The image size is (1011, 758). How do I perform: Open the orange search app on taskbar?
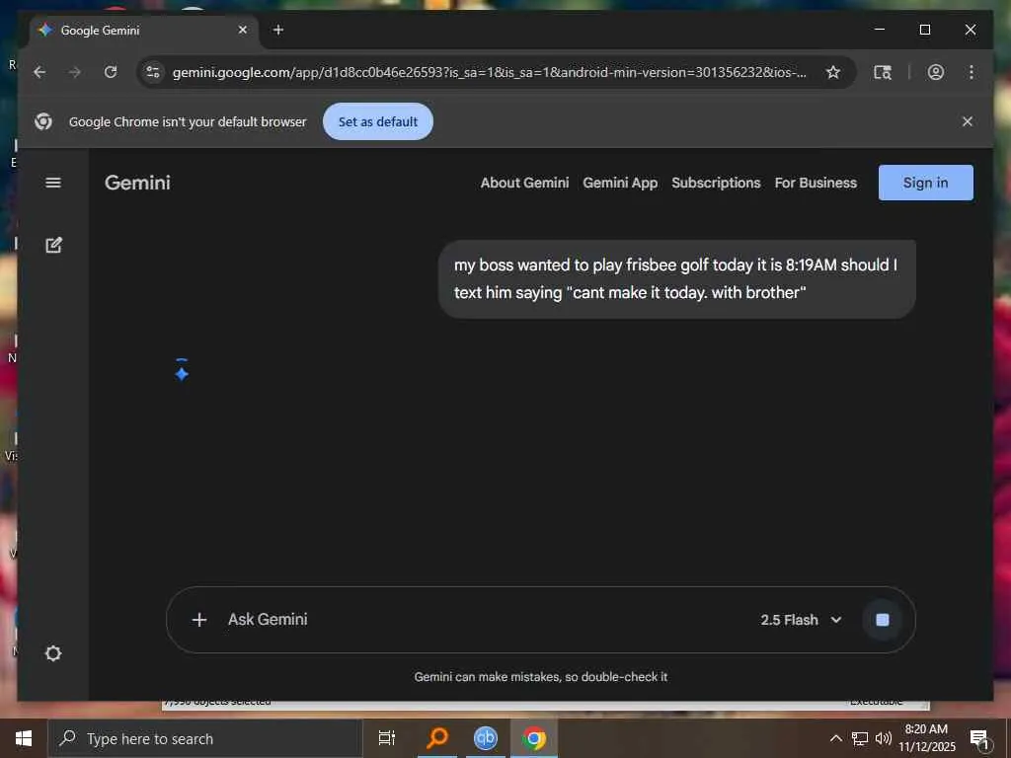click(x=437, y=738)
